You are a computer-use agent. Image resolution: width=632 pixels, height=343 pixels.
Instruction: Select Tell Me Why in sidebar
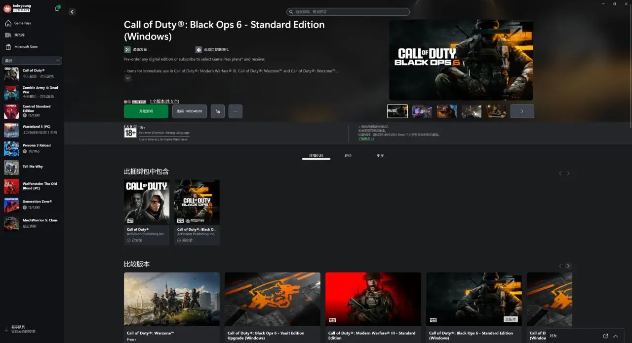tap(32, 168)
